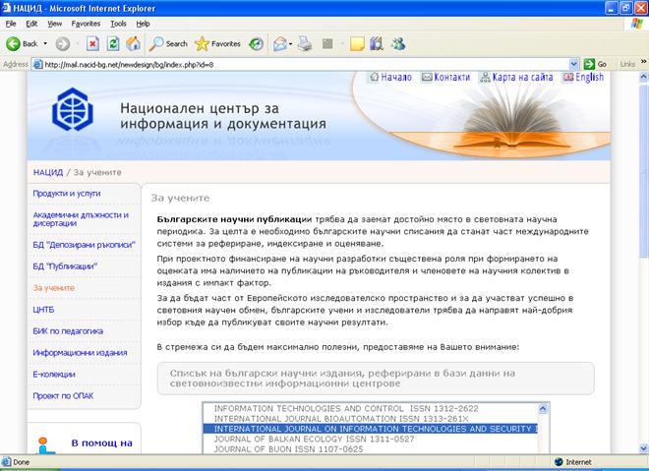The image size is (649, 471).
Task: Expand the Back button history dropdown arrow
Action: tap(45, 43)
